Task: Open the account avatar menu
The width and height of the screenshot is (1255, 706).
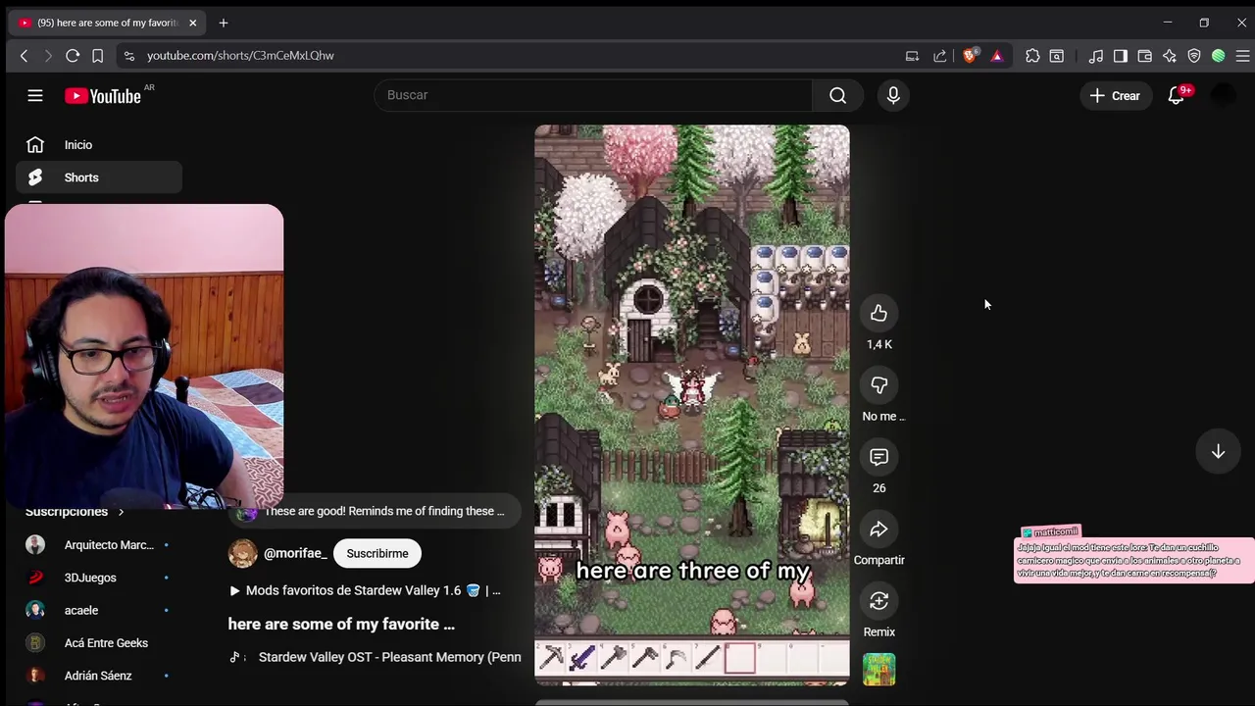Action: pyautogui.click(x=1224, y=95)
